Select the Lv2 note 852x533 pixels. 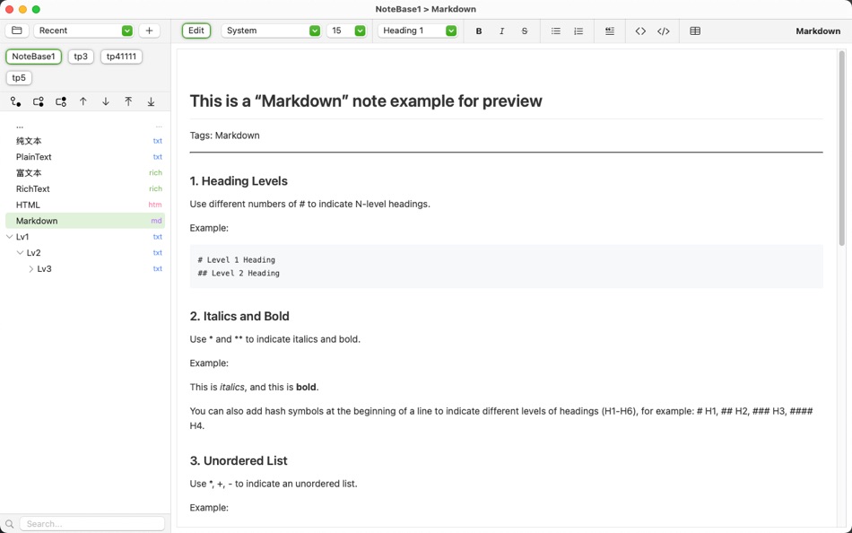click(x=85, y=253)
